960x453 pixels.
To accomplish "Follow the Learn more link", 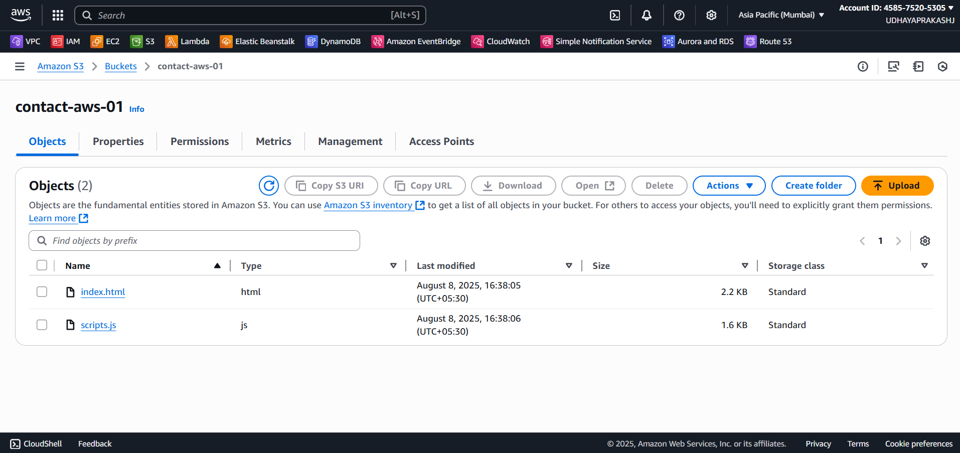I will (x=58, y=218).
